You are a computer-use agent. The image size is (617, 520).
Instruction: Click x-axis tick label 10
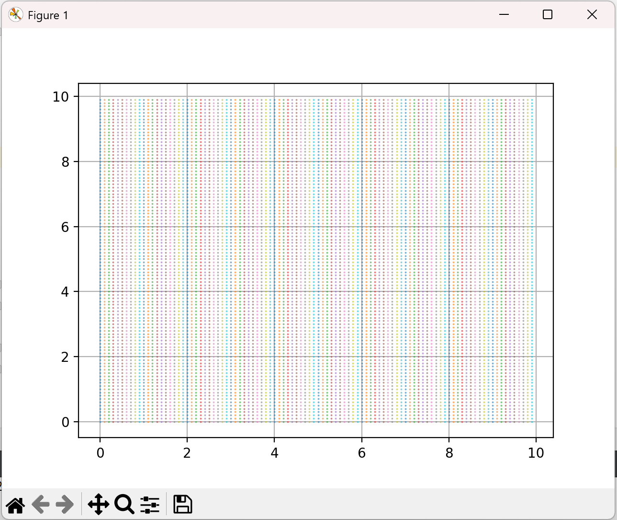point(536,453)
